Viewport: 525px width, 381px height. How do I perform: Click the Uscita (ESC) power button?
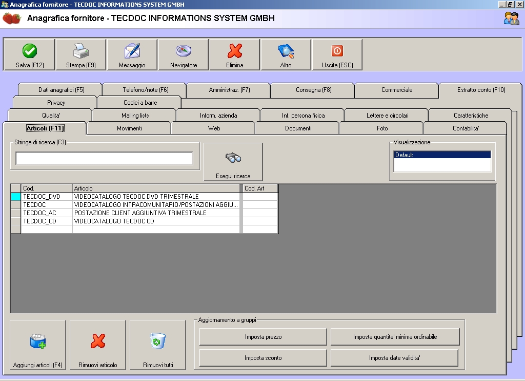pos(337,54)
